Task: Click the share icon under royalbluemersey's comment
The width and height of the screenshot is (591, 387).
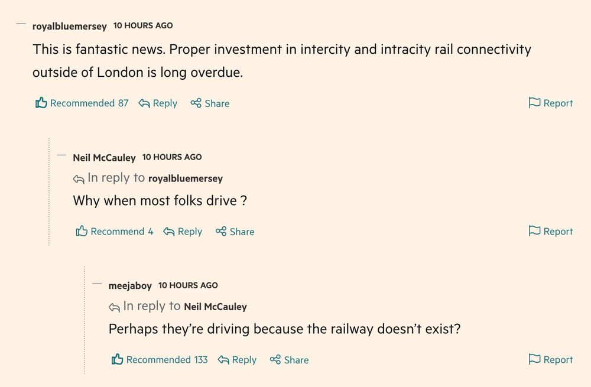Action: tap(196, 103)
